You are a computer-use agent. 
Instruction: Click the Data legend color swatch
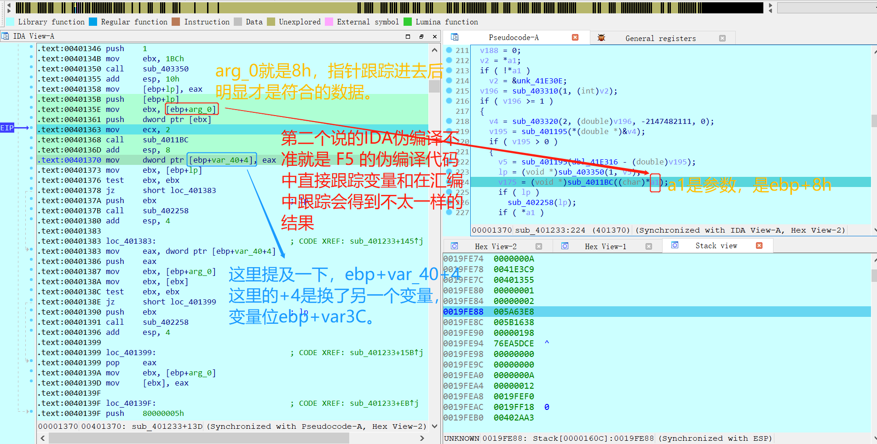coord(238,22)
